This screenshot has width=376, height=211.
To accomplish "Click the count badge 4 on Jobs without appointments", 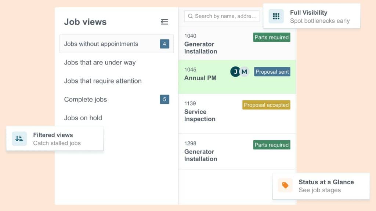I will [164, 44].
